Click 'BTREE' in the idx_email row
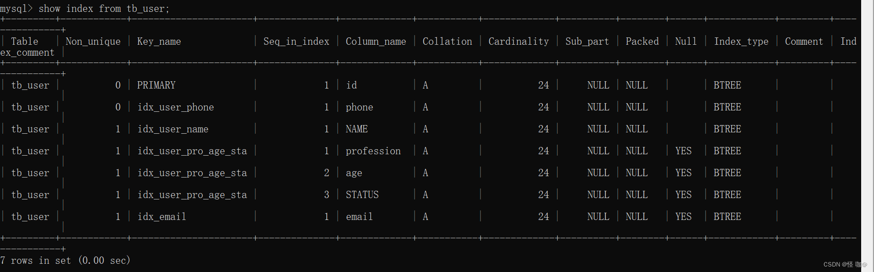Viewport: 874px width, 272px height. click(x=727, y=217)
